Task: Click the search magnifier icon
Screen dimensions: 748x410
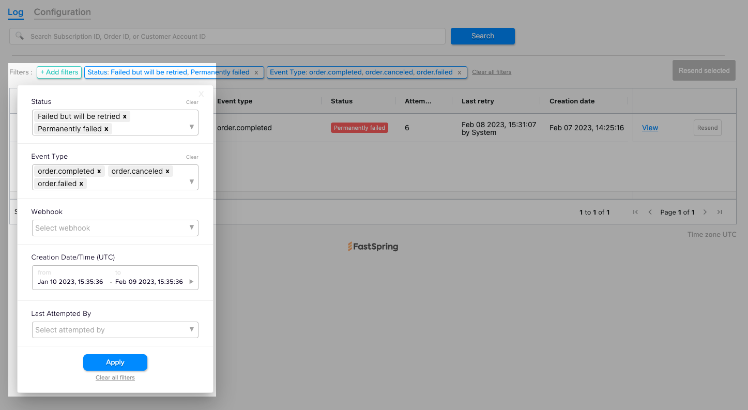Action: coord(20,36)
